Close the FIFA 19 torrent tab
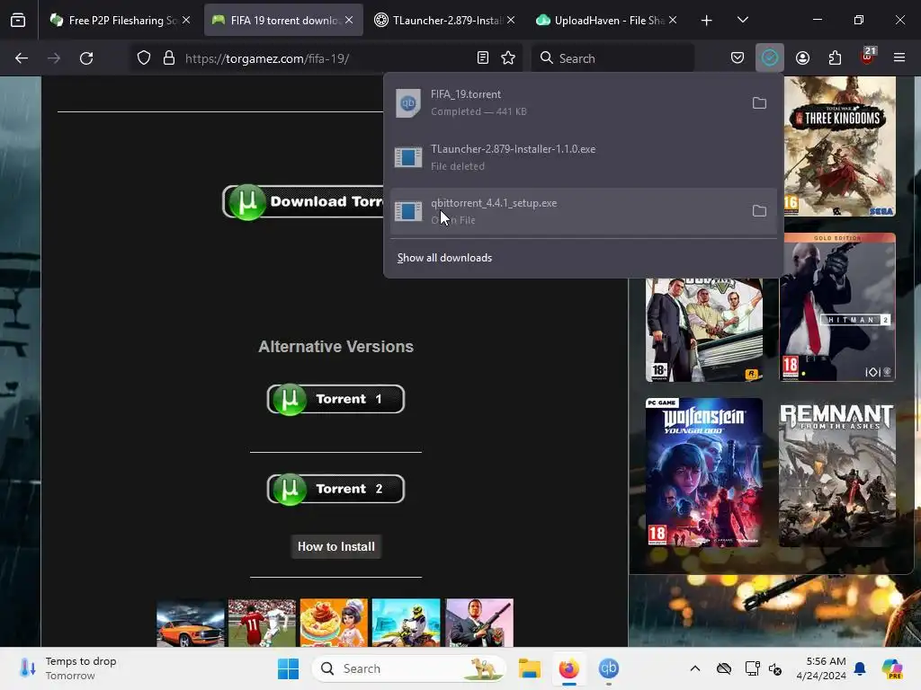This screenshot has width=921, height=690. (349, 20)
